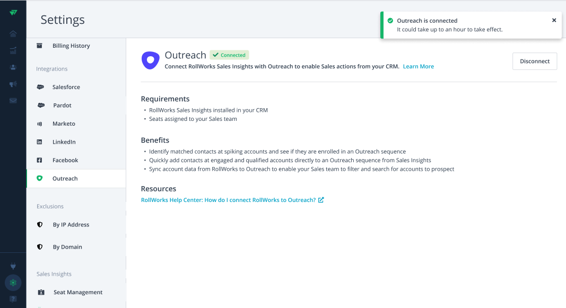This screenshot has width=566, height=308.
Task: Click the Benefits heading
Action: point(155,140)
